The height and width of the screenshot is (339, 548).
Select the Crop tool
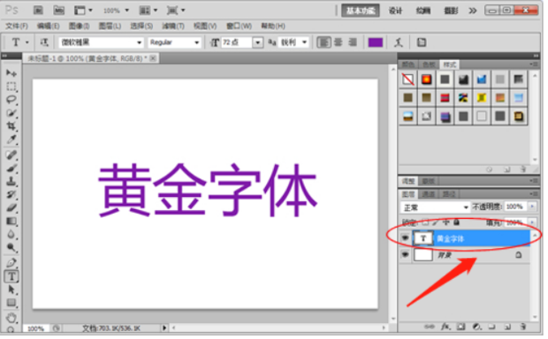point(11,126)
